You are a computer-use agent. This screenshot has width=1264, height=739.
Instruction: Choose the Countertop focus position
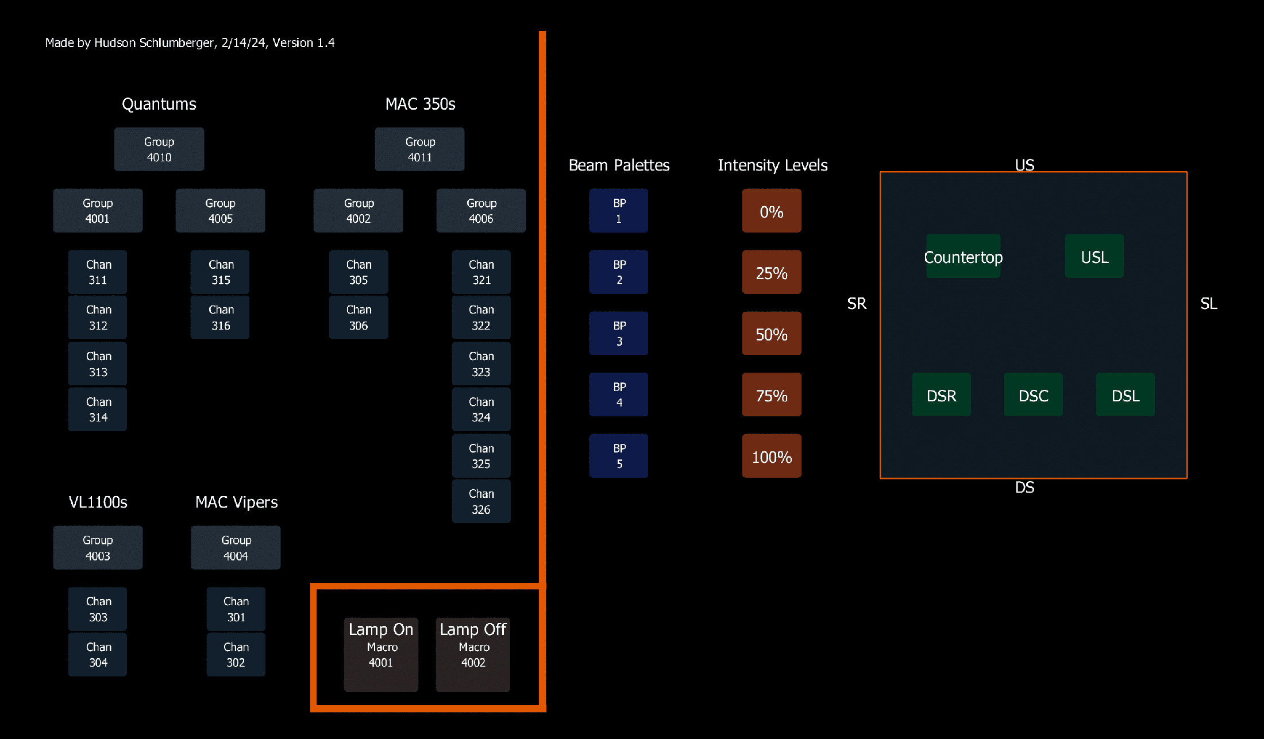coord(964,256)
